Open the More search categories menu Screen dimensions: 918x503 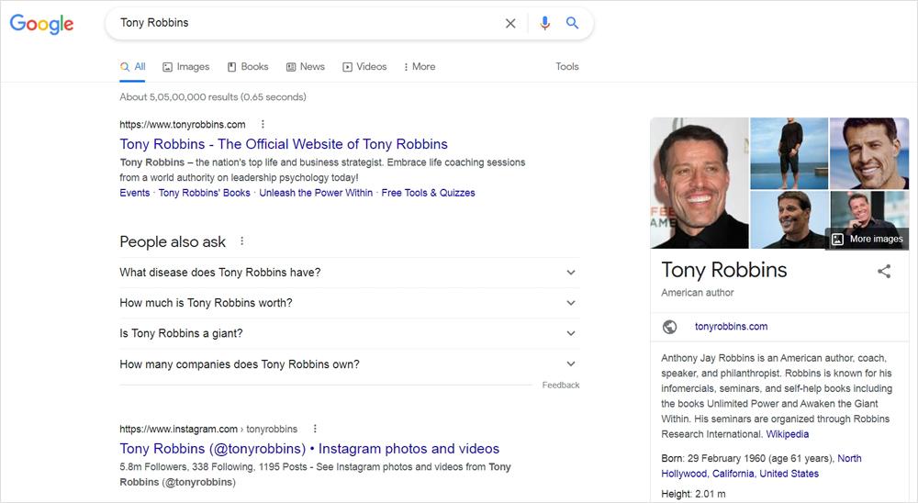pos(420,67)
